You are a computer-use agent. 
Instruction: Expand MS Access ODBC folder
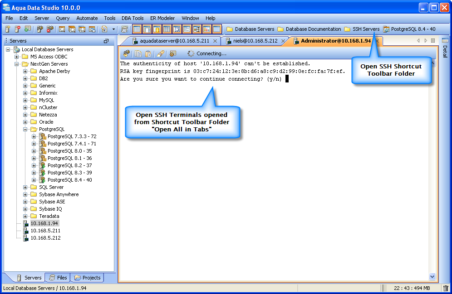click(17, 57)
